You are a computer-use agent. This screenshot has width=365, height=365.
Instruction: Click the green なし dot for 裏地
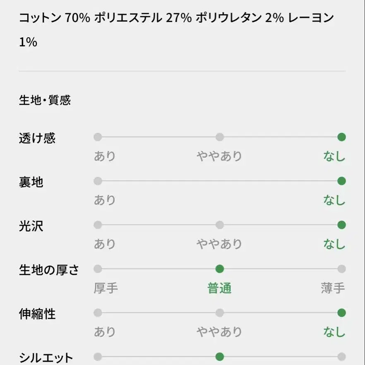tap(341, 181)
